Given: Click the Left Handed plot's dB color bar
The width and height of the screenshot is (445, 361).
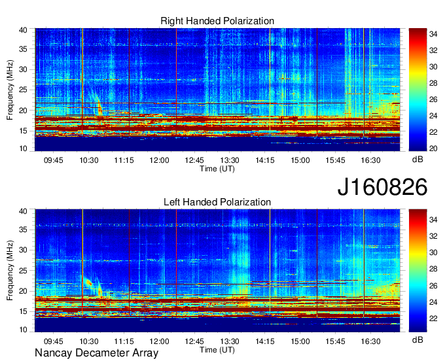Looking at the screenshot, I should pos(418,271).
